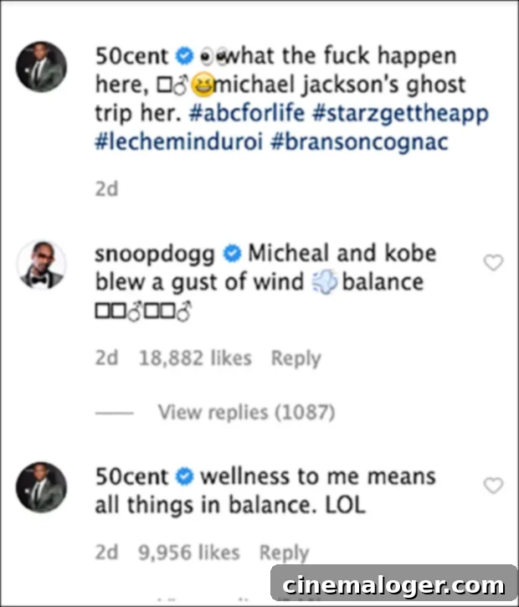This screenshot has height=607, width=519.
Task: Open 50cent's avatar on wellness comment
Action: click(41, 487)
